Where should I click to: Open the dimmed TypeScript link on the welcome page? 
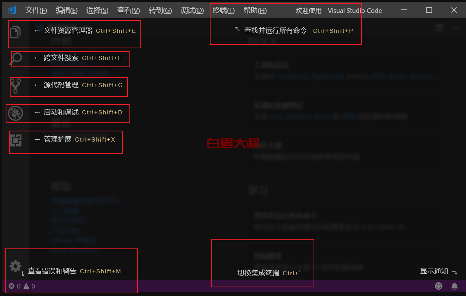[328, 77]
